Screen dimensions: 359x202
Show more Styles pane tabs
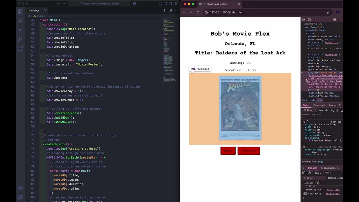pos(340,105)
